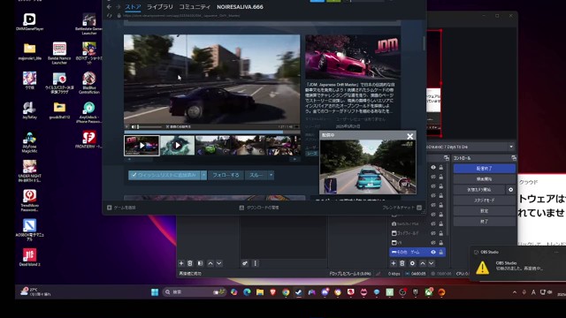Select the second trailer thumbnail
Viewport: 566px width, 318px height.
tap(177, 146)
